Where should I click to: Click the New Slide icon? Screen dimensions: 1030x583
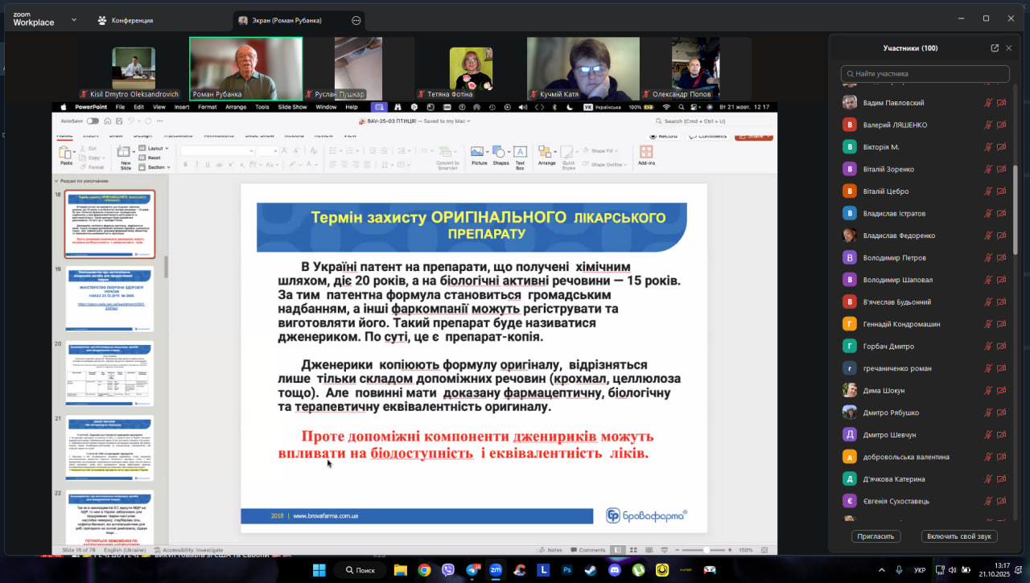(126, 154)
